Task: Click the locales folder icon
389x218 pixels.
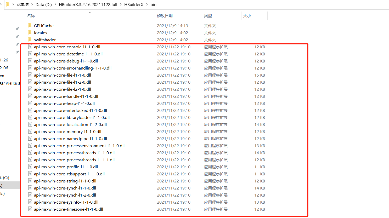Action: (x=30, y=33)
